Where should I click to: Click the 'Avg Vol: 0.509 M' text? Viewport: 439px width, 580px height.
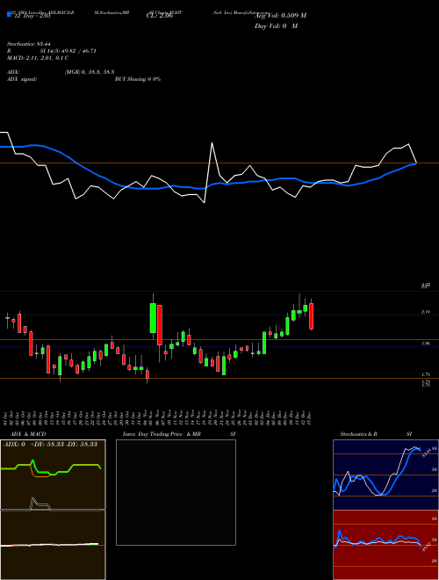coord(280,16)
